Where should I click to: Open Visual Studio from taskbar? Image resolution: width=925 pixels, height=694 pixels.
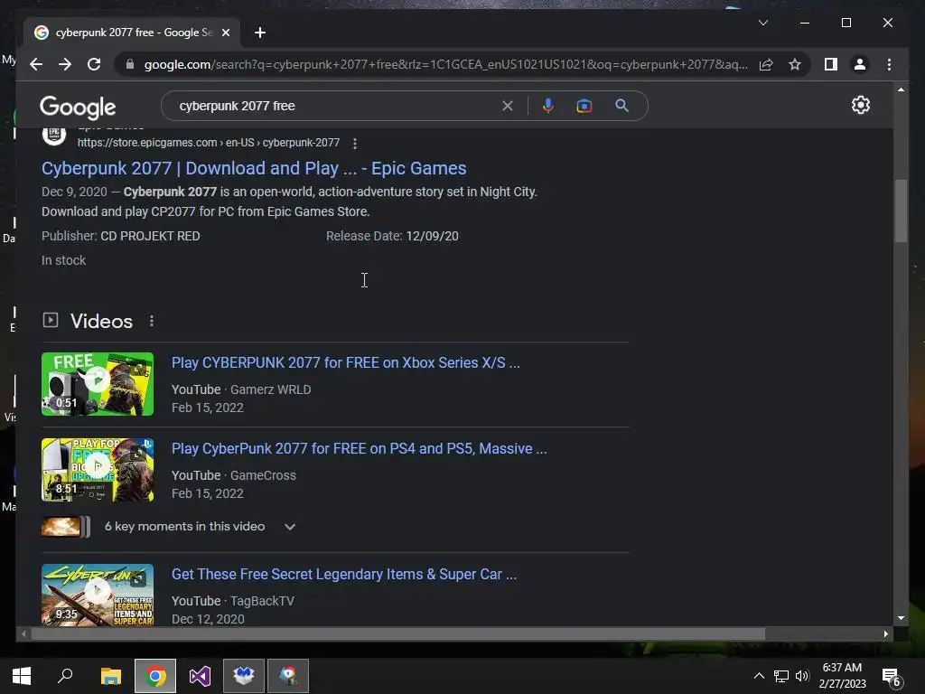point(200,676)
